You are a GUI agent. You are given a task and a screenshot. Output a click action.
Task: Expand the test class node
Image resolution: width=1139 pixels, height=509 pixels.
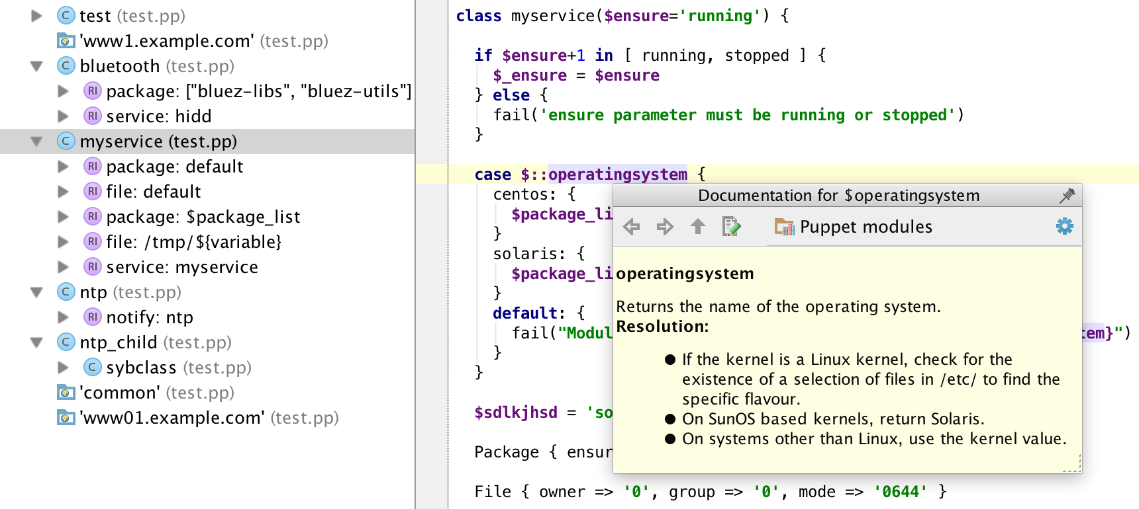37,16
